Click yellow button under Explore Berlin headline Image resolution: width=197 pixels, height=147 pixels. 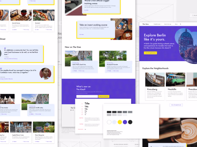click(151, 53)
